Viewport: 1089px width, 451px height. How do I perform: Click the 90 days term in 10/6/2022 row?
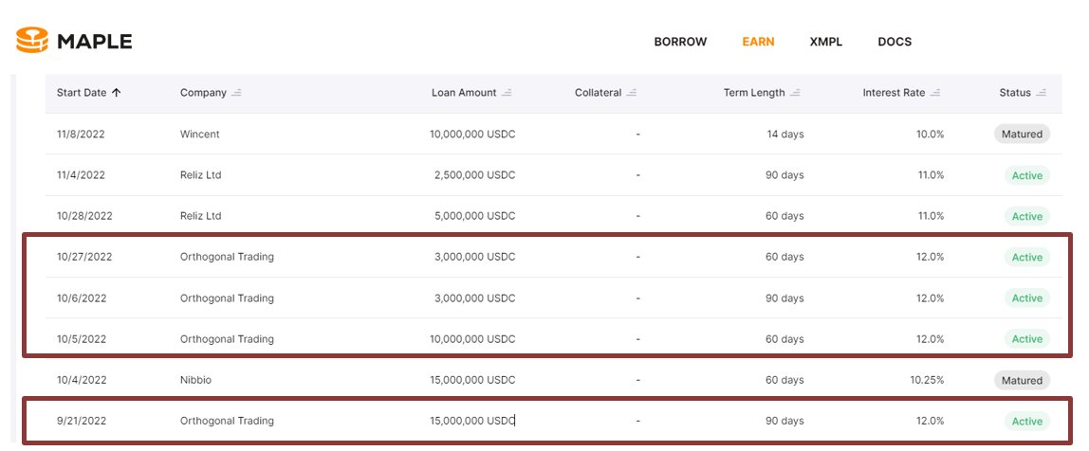(784, 298)
